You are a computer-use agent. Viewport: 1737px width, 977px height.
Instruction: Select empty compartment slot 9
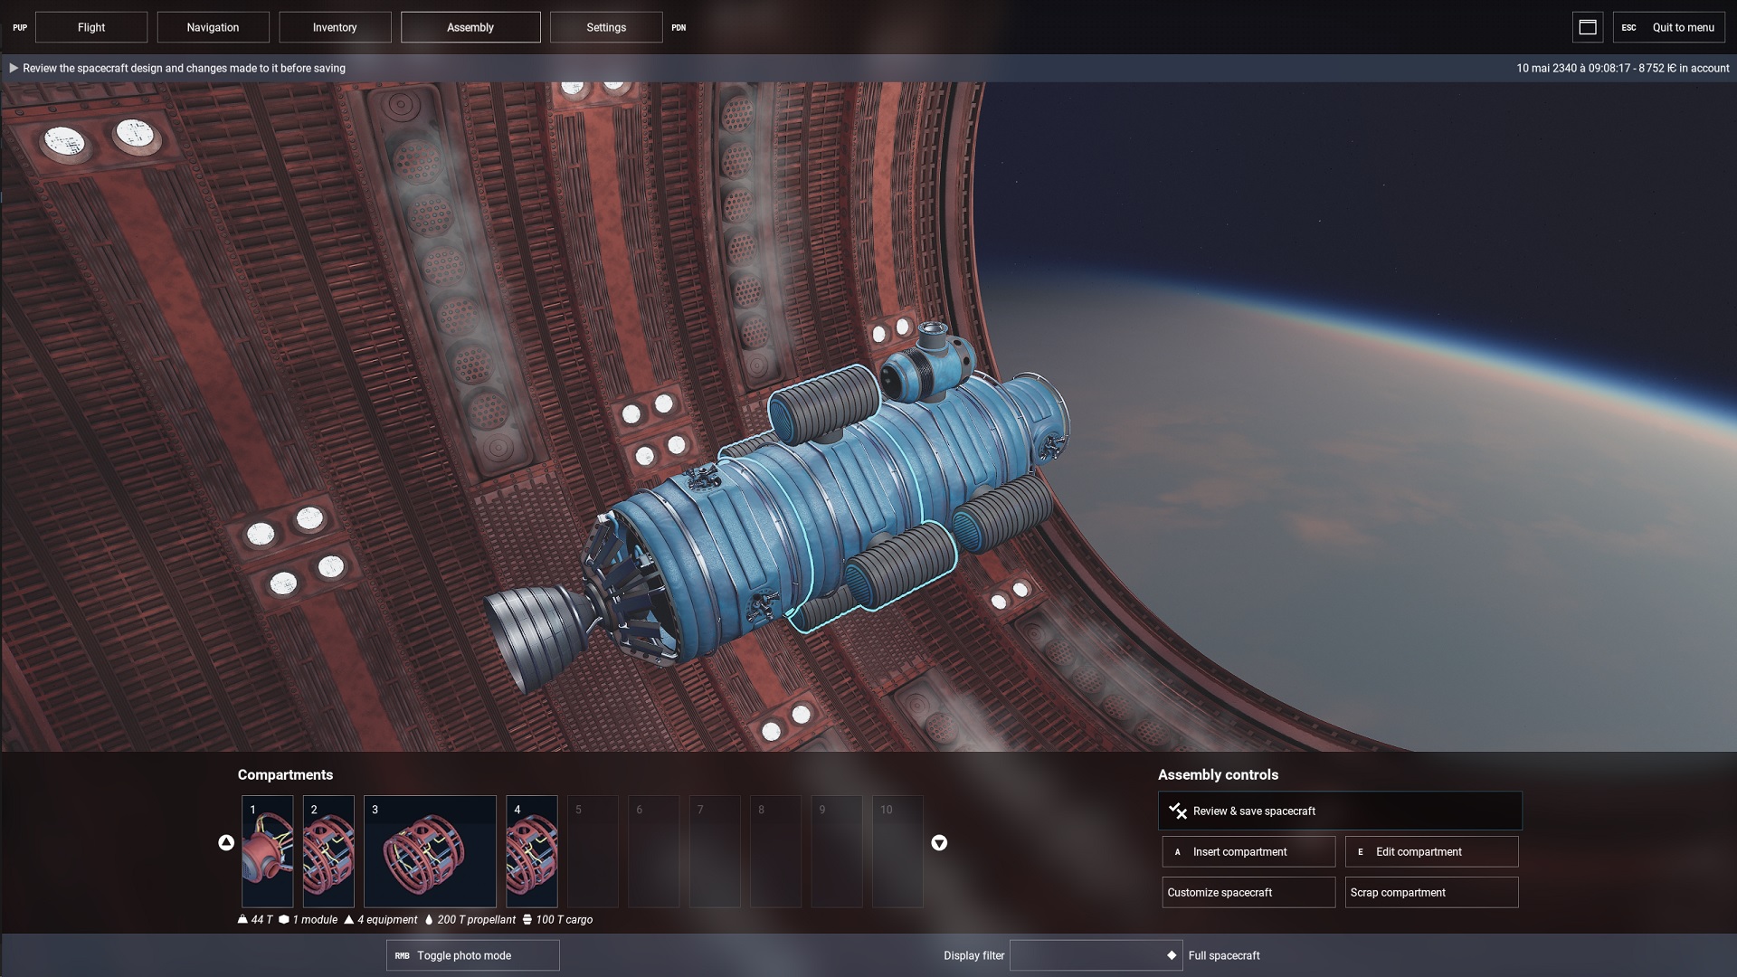pyautogui.click(x=836, y=851)
